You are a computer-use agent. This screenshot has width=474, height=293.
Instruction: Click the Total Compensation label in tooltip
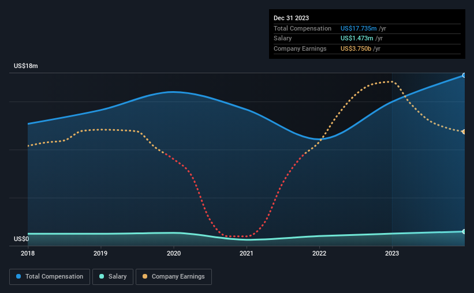(x=303, y=28)
